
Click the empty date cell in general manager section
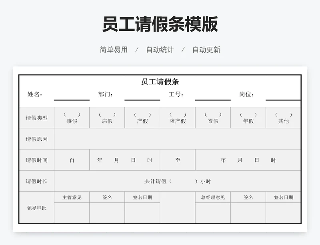[x=284, y=213]
